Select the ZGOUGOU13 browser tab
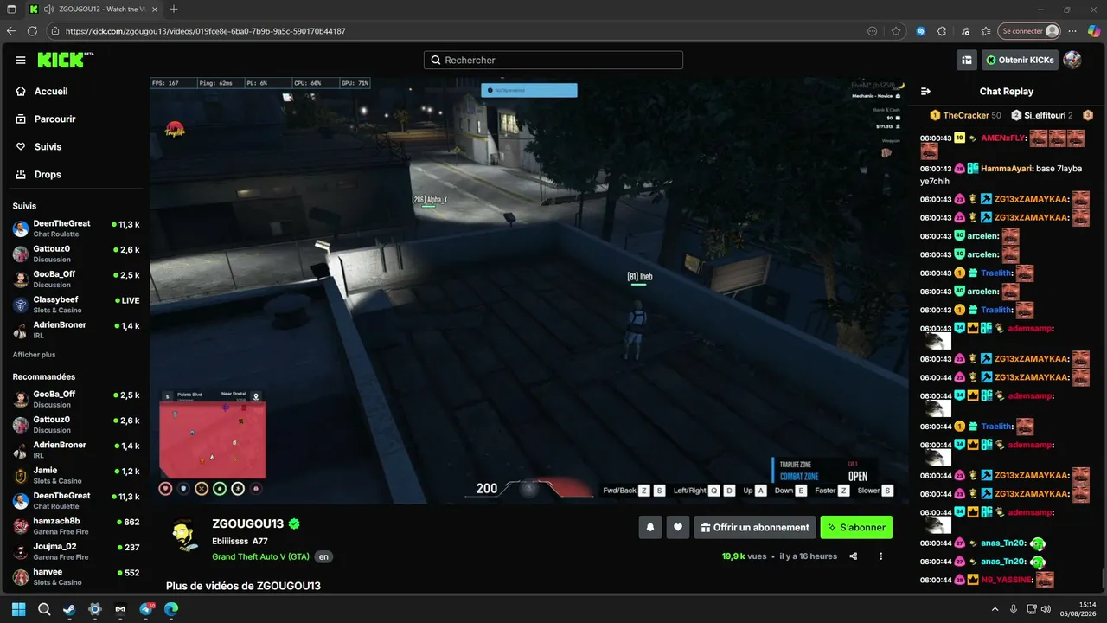The image size is (1107, 623). coord(93,9)
